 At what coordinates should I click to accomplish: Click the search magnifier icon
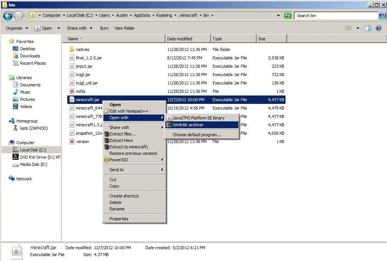coord(382,16)
